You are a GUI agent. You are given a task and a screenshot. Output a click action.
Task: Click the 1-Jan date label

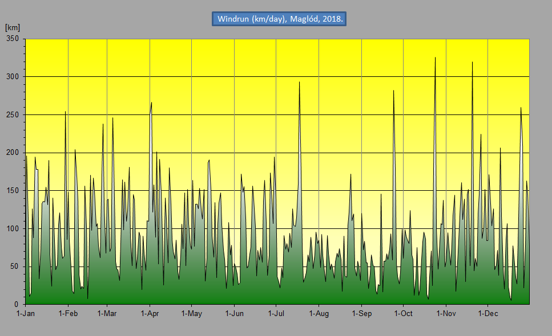click(x=26, y=314)
